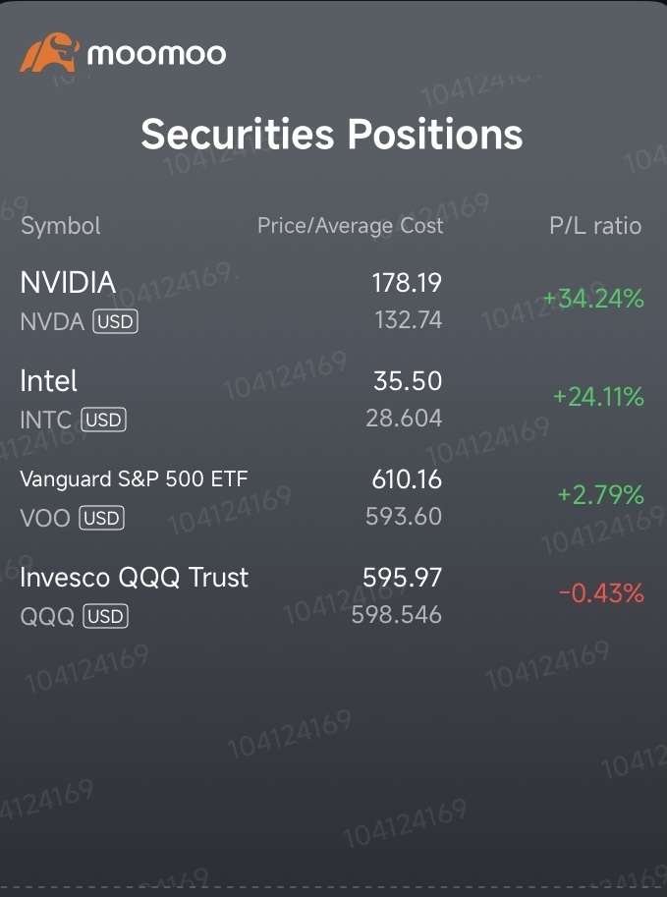Sort by the Symbol column header

(60, 226)
